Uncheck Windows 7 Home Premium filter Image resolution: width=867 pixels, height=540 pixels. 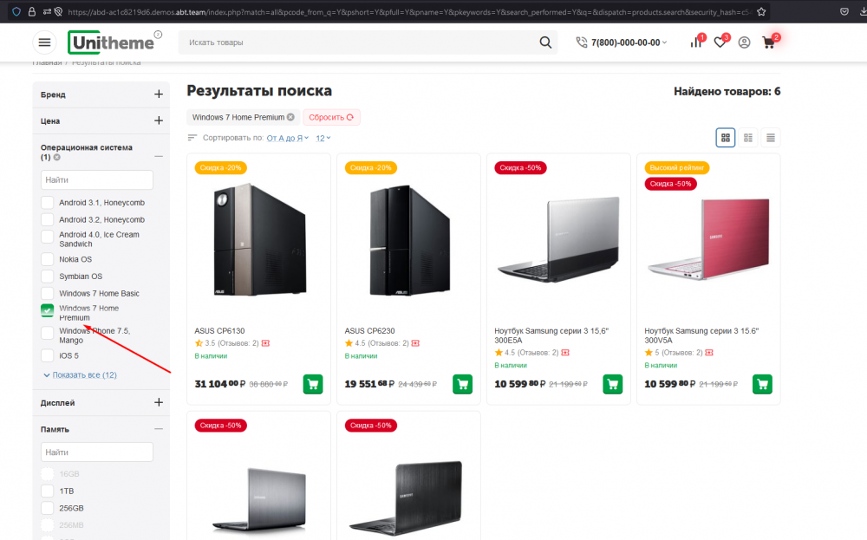click(x=48, y=311)
